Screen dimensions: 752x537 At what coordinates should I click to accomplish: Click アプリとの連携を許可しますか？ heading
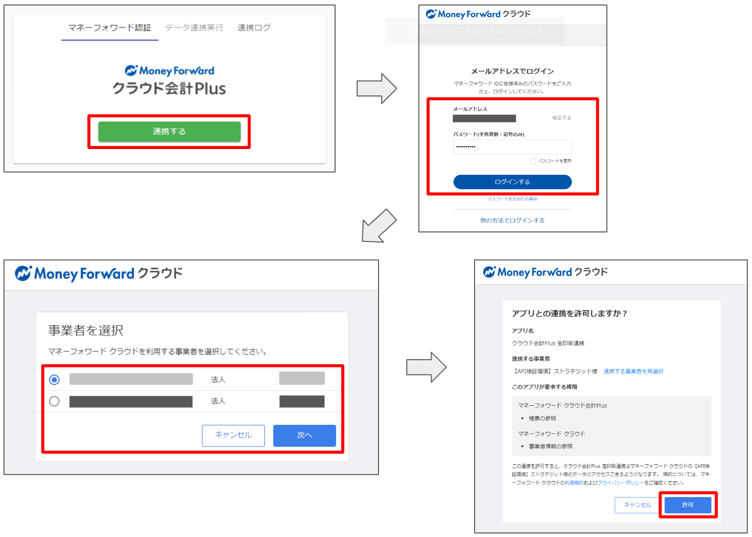coord(570,314)
